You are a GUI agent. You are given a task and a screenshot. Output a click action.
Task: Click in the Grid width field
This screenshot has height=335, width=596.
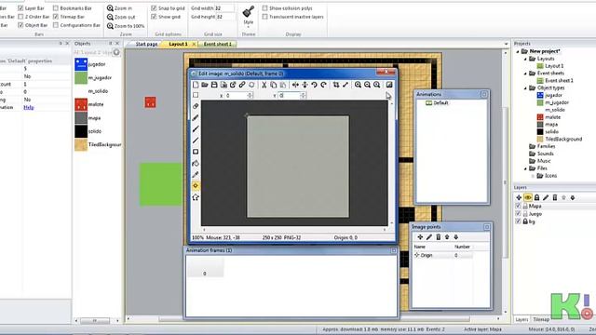click(x=224, y=8)
